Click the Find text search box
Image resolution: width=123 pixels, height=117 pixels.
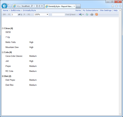coord(58,14)
